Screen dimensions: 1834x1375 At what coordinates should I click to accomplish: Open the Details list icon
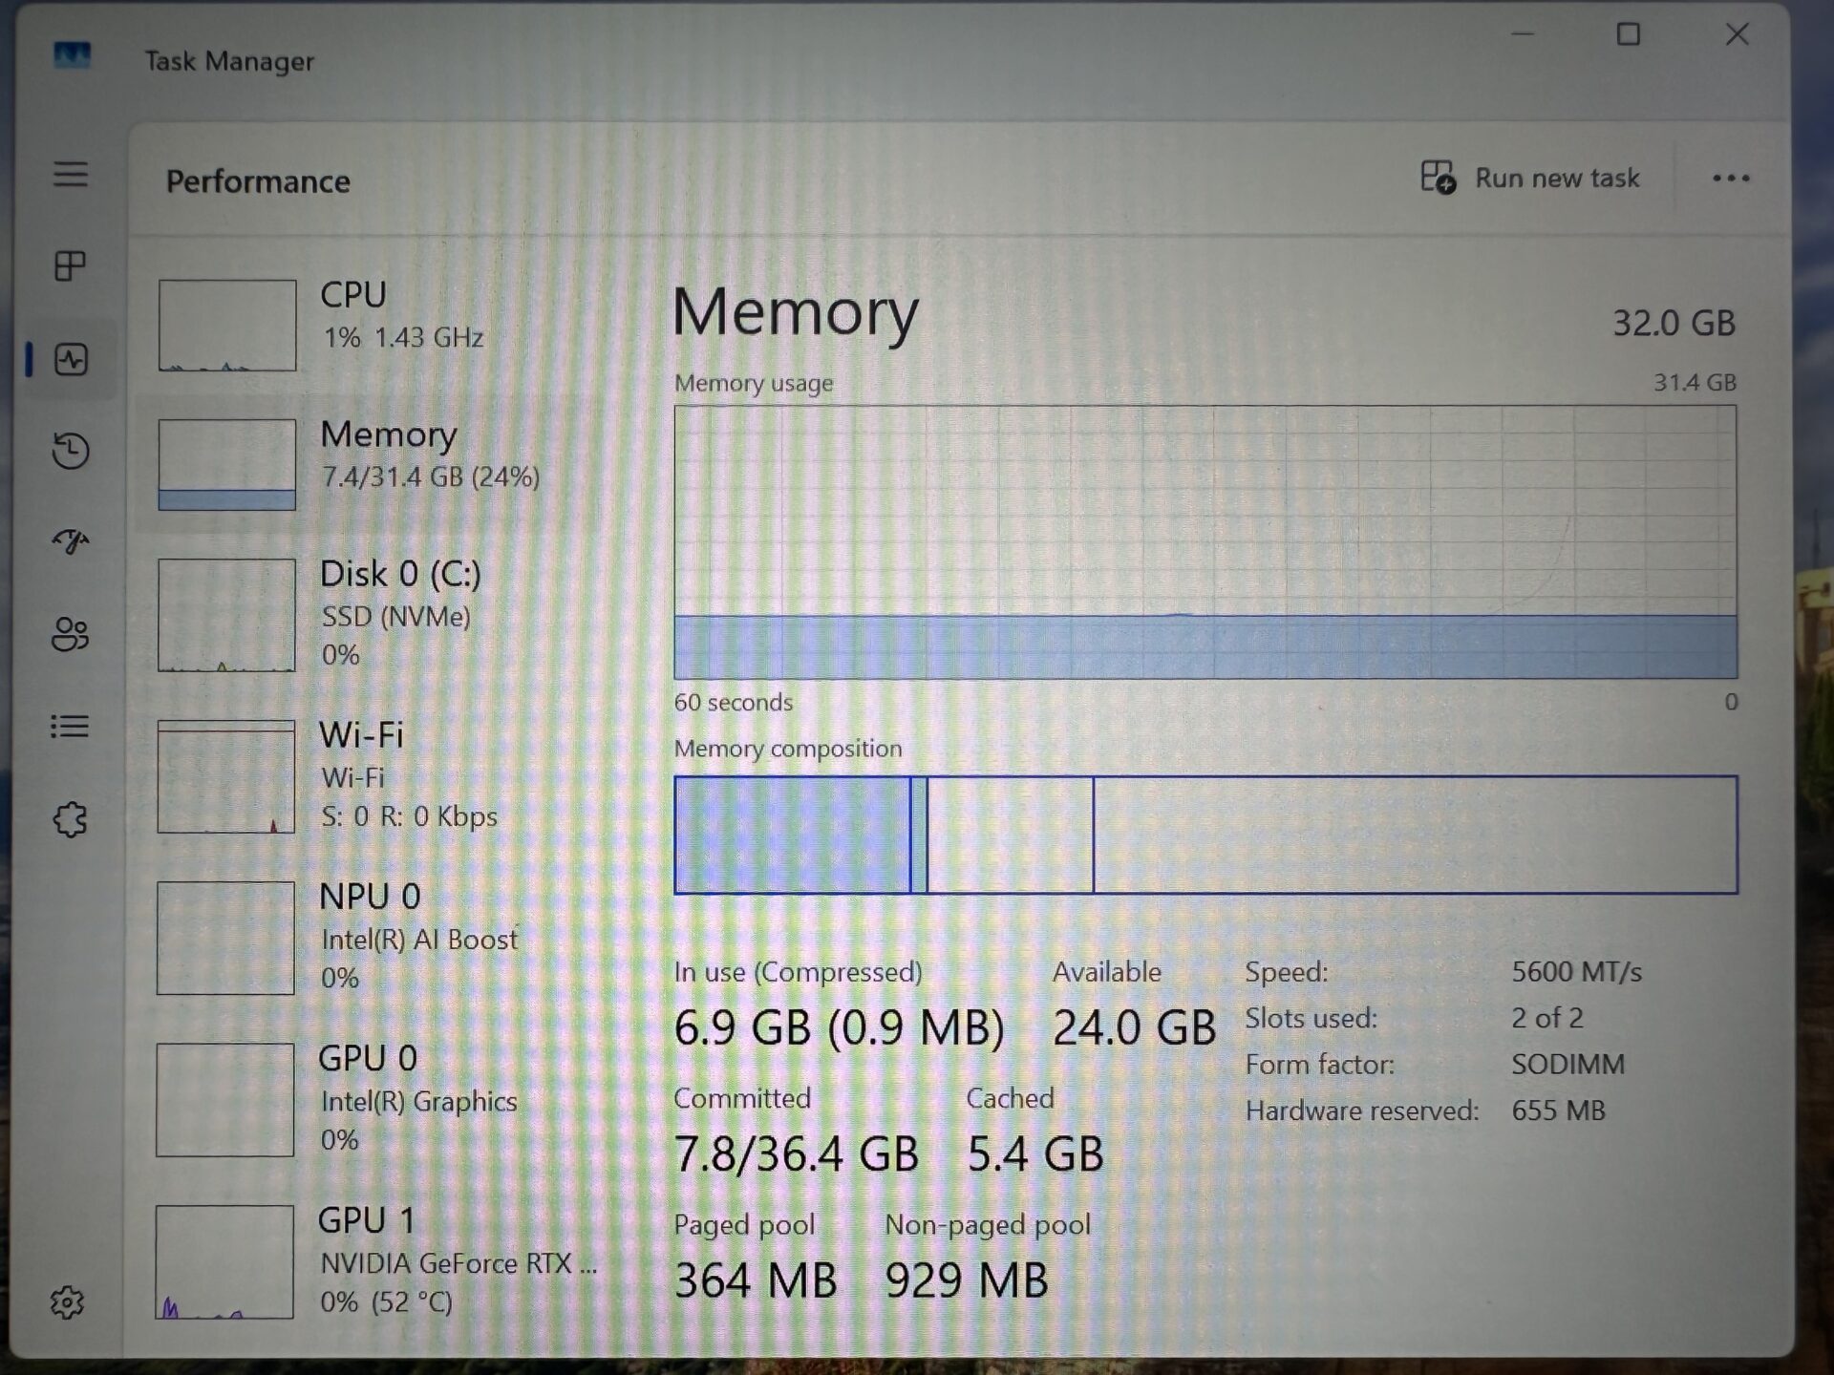coord(70,727)
